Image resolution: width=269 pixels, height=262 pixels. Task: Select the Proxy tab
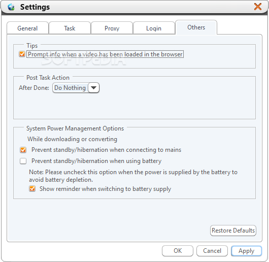(112, 28)
